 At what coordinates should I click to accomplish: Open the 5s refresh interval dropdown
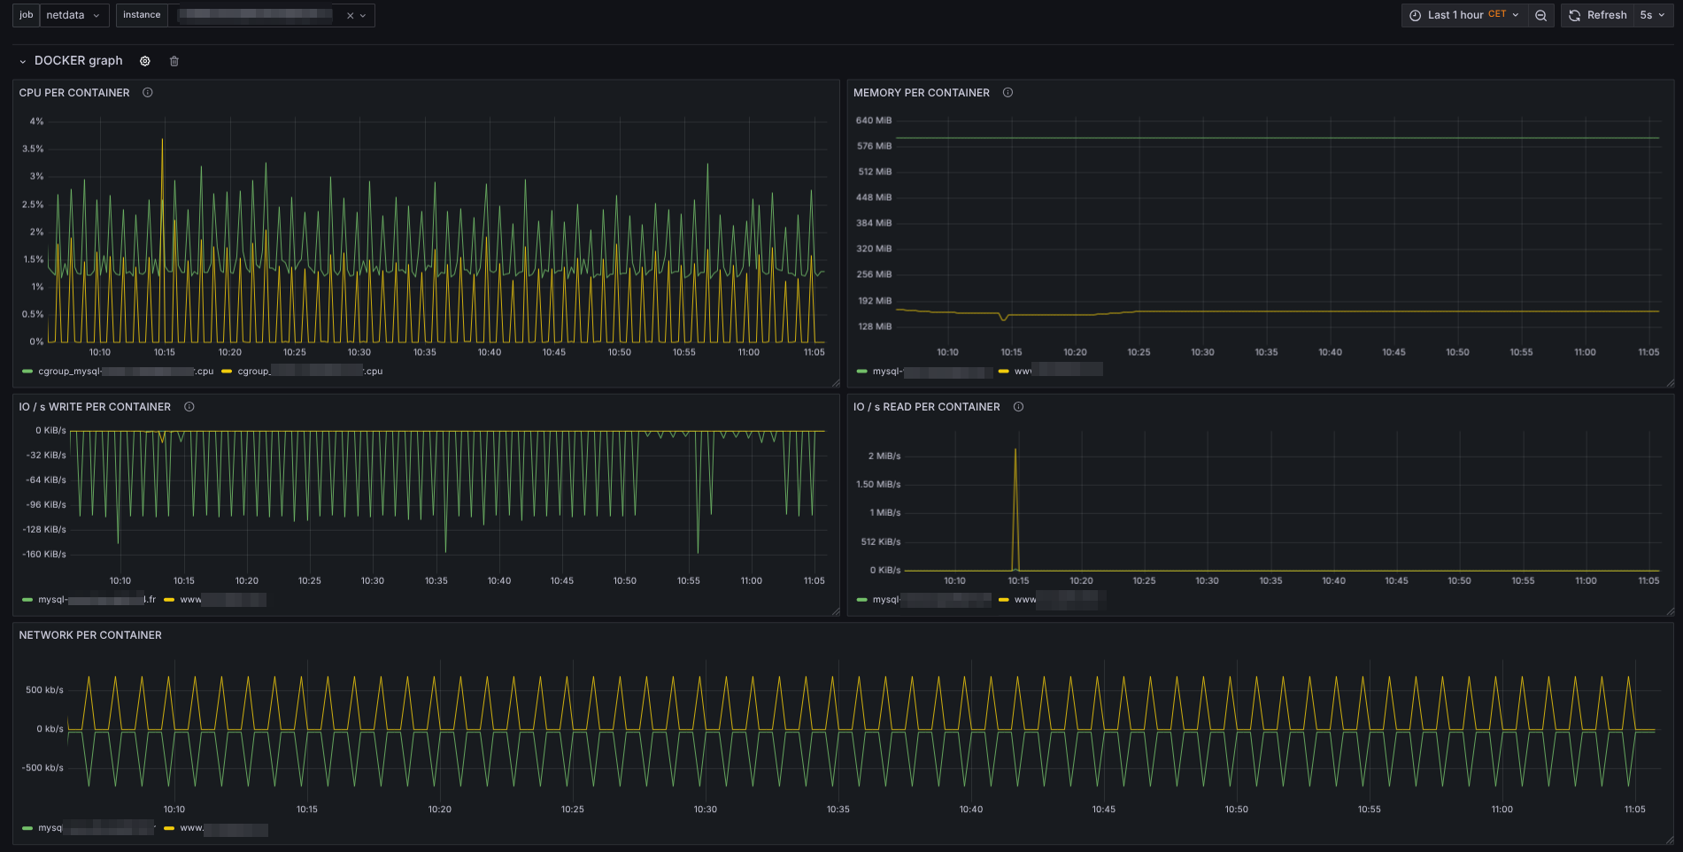[1652, 15]
